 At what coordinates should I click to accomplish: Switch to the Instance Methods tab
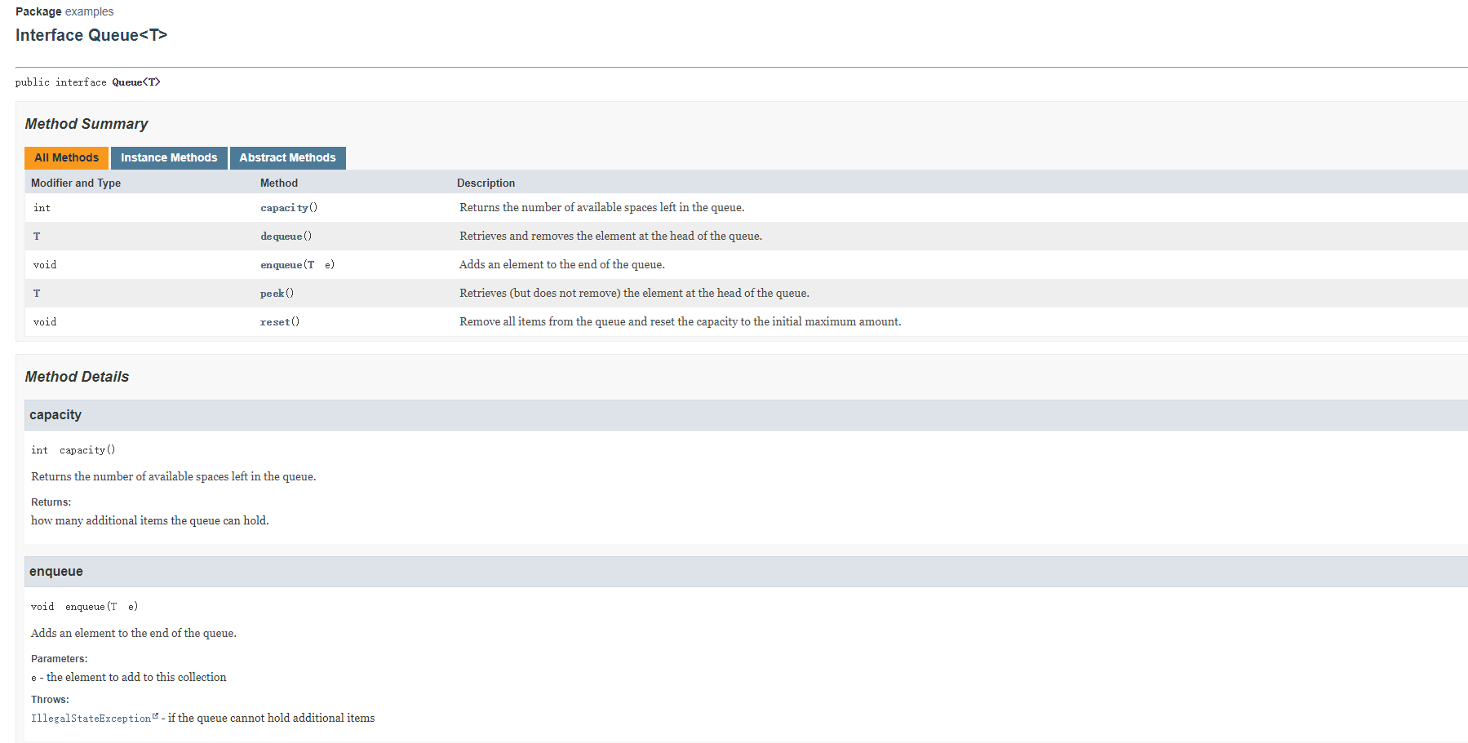(169, 158)
